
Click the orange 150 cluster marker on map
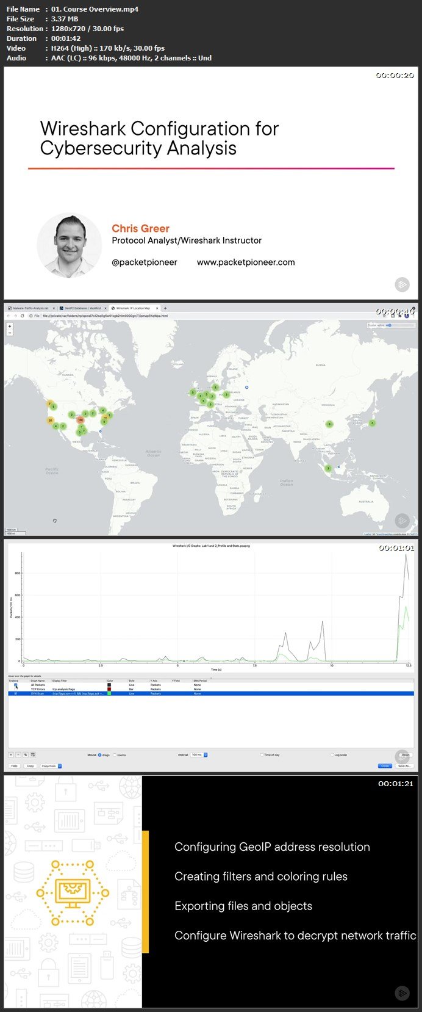coord(80,420)
